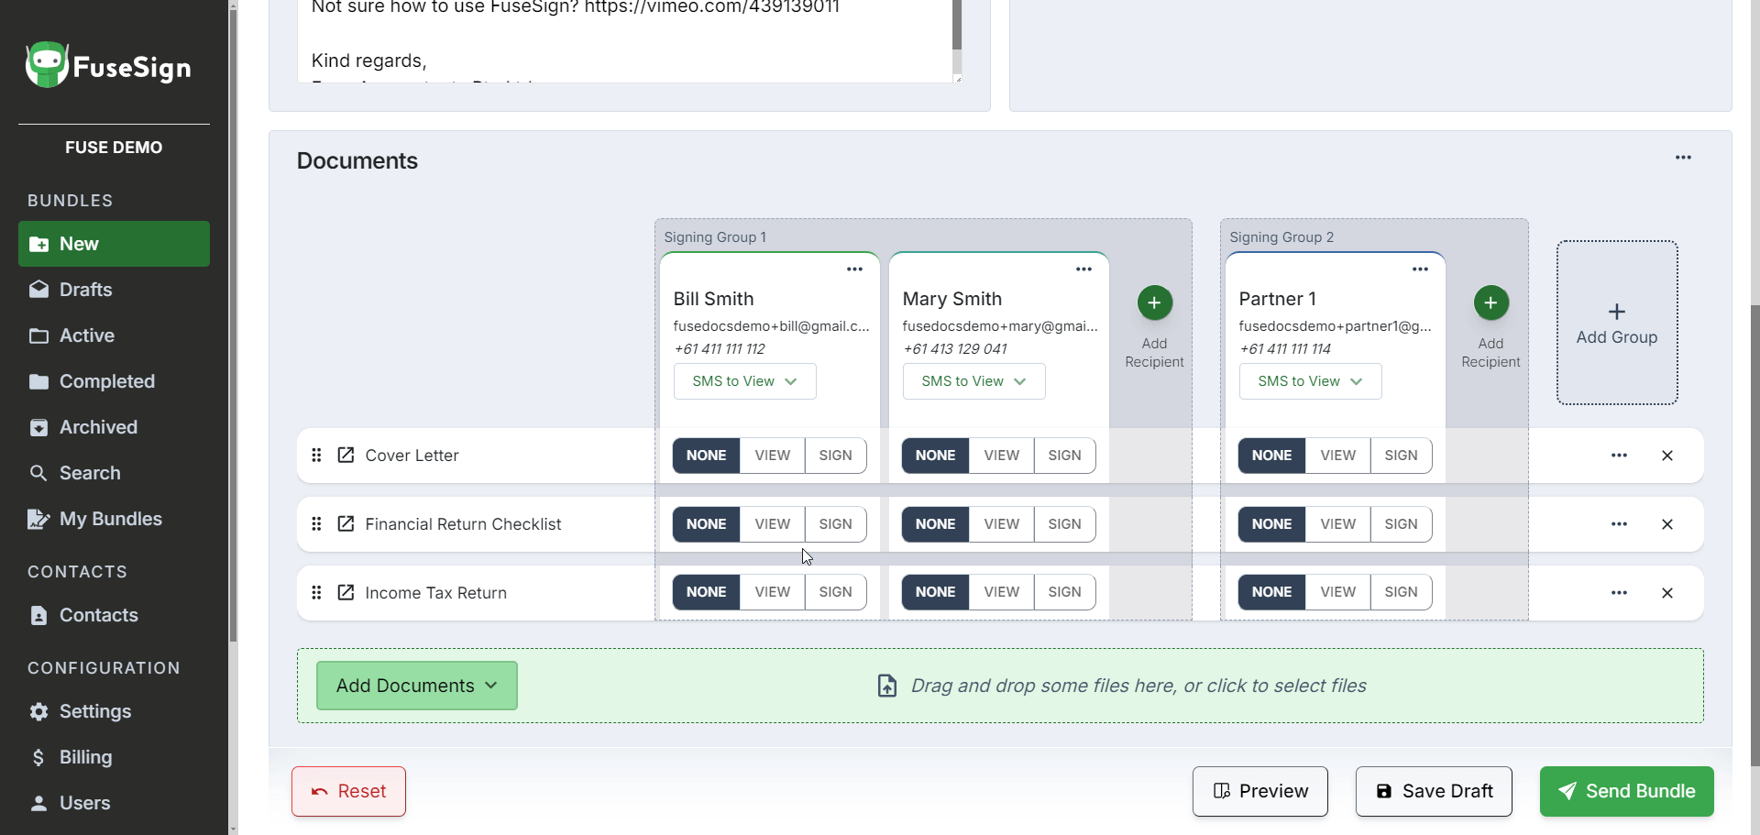Open three-dot menu on Bill Smith card

pyautogui.click(x=854, y=269)
